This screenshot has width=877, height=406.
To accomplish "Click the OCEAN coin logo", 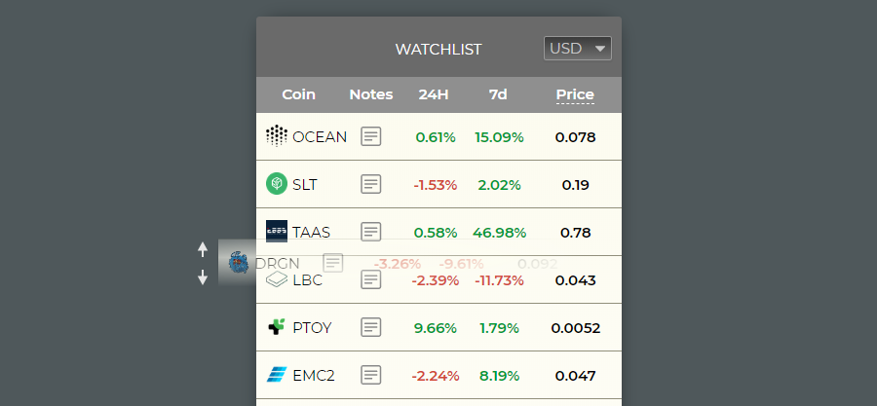I will pos(277,136).
